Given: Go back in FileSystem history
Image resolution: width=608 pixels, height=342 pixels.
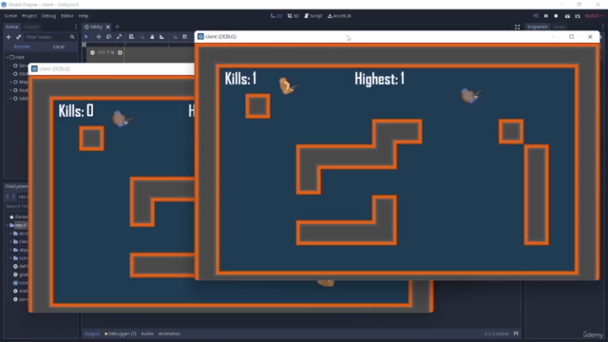Looking at the screenshot, I should click(8, 197).
